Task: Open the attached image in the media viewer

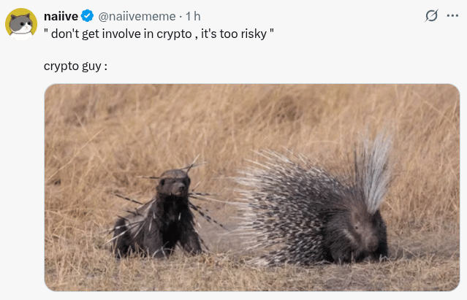Action: tap(252, 188)
